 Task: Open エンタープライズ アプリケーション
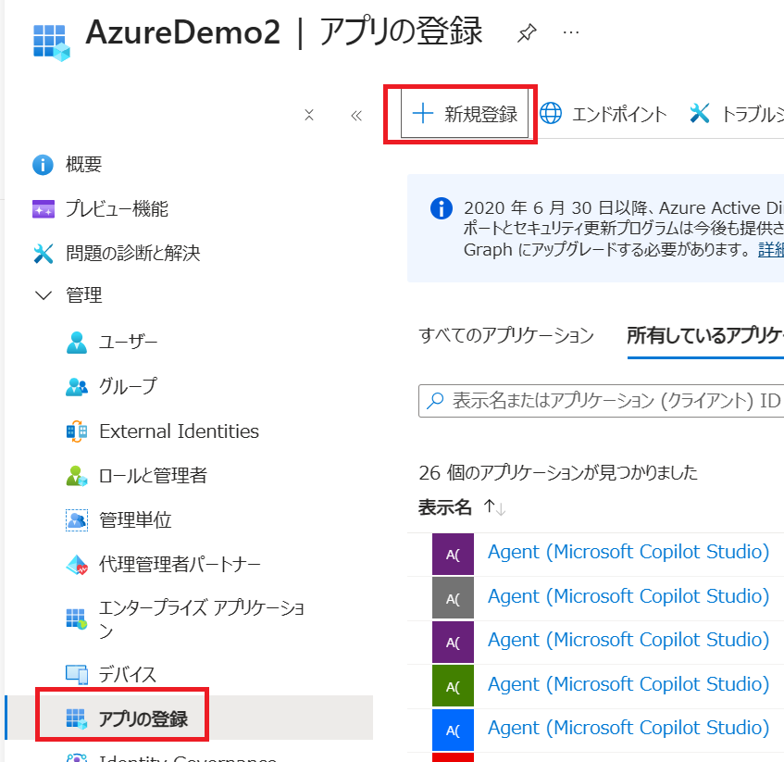click(x=202, y=619)
